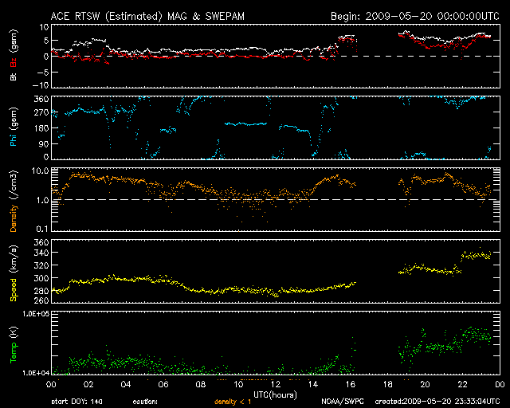The image size is (510, 408).
Task: Click inside the Bt Bz magnetic field plot
Action: tap(276, 56)
